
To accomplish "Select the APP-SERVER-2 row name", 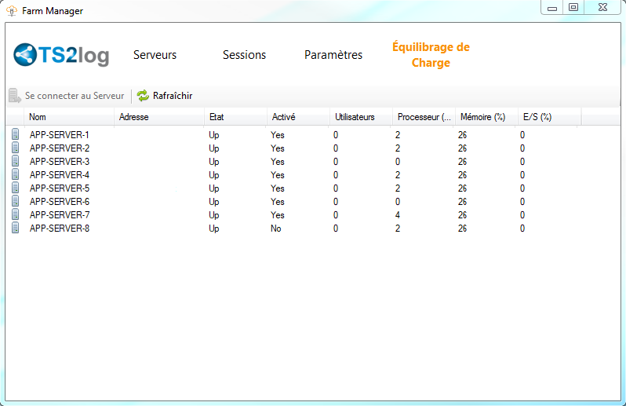I will tap(60, 148).
